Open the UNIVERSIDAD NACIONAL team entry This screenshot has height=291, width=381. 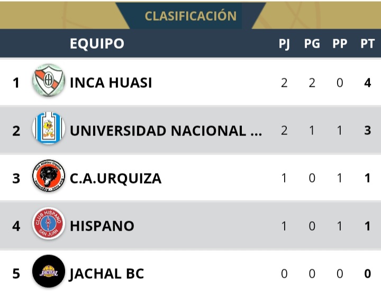coord(166,130)
